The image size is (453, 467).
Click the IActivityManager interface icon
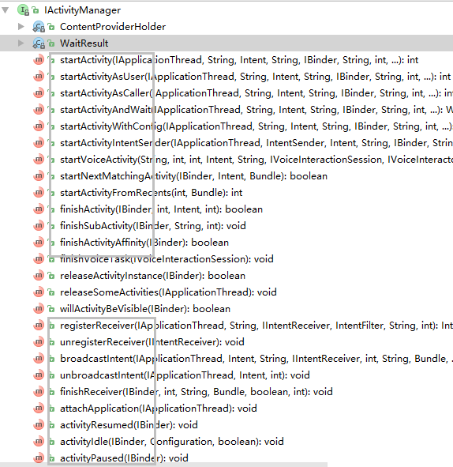23,10
